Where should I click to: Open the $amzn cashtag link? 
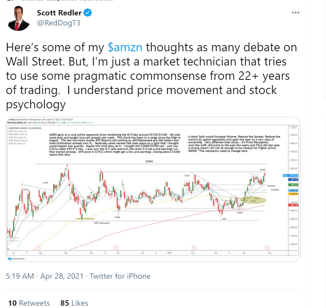pyautogui.click(x=125, y=47)
